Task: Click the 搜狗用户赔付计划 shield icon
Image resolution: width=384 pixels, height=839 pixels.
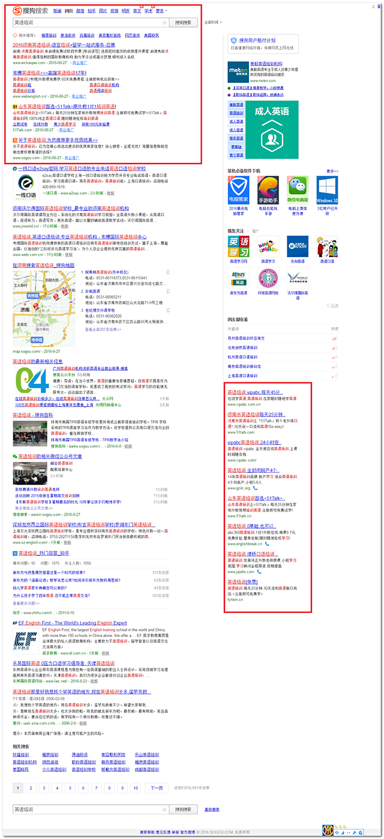Action: [234, 41]
